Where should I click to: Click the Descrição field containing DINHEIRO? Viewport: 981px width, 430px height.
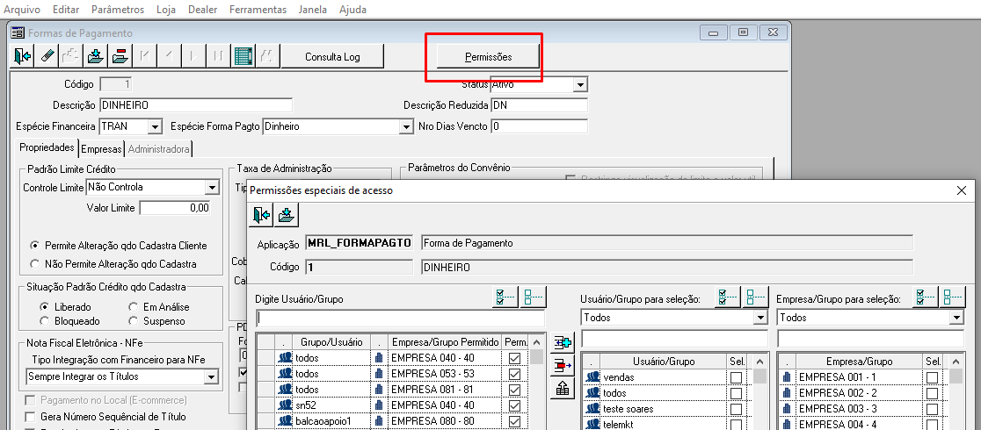(x=196, y=105)
